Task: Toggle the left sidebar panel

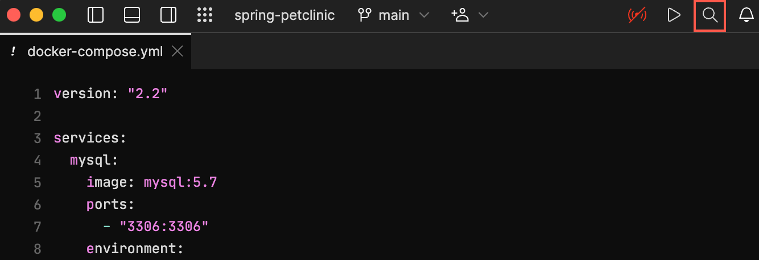Action: (x=95, y=15)
